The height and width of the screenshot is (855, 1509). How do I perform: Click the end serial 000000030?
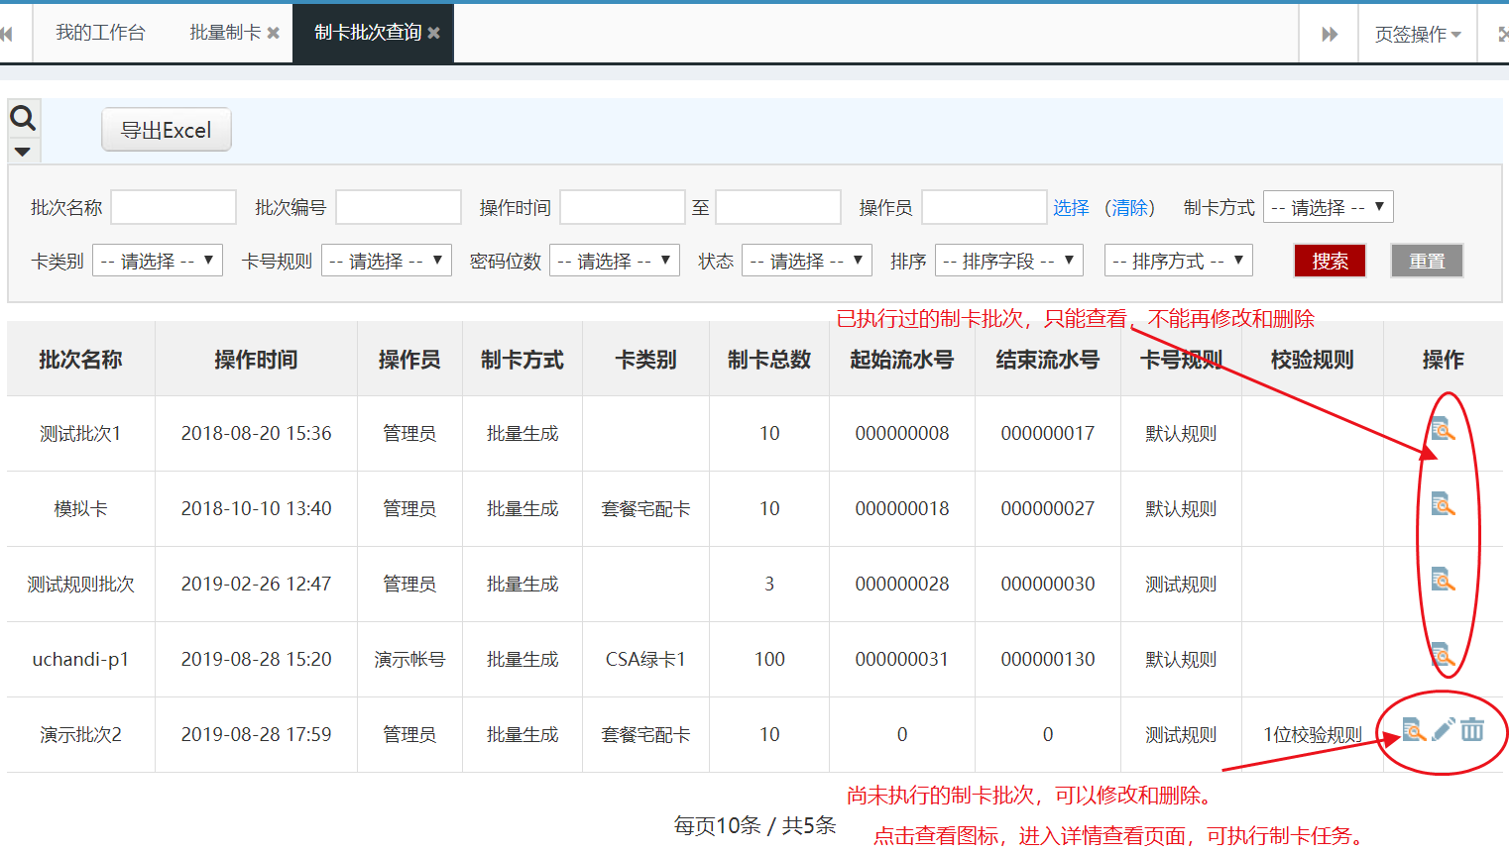click(x=1048, y=585)
